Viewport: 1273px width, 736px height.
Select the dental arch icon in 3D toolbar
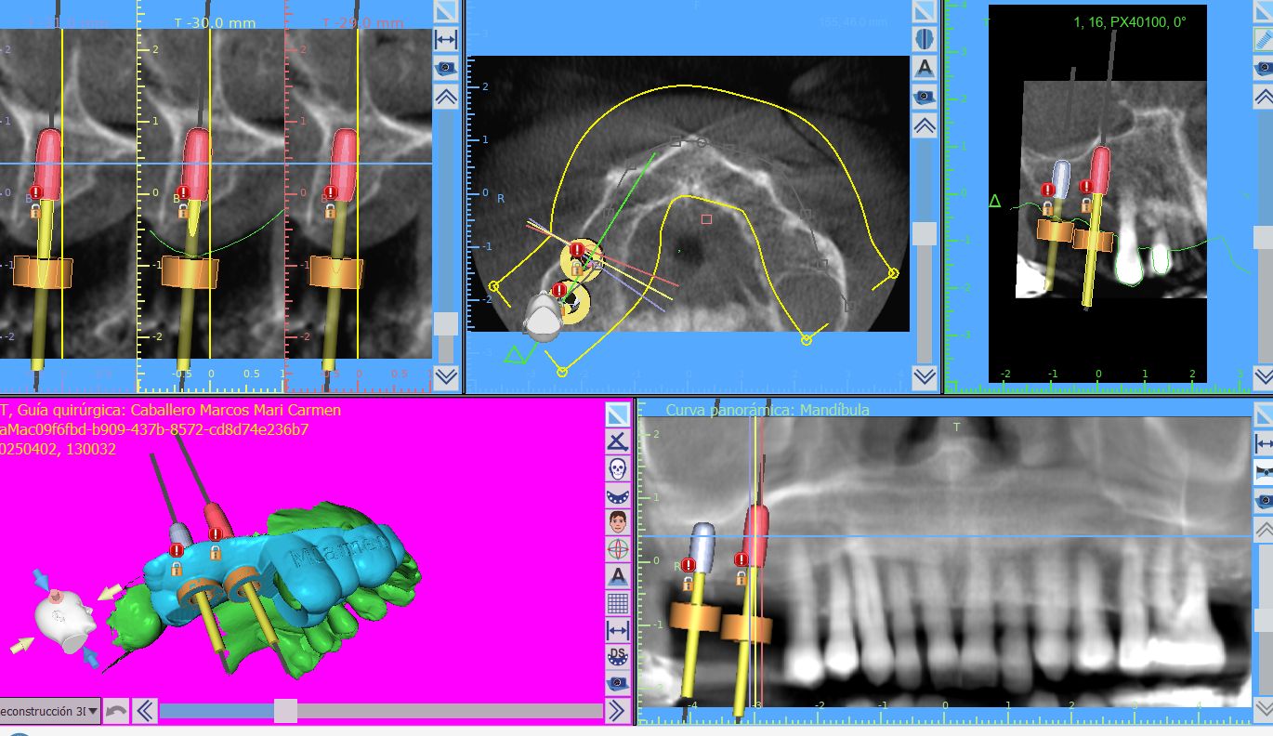coord(618,494)
